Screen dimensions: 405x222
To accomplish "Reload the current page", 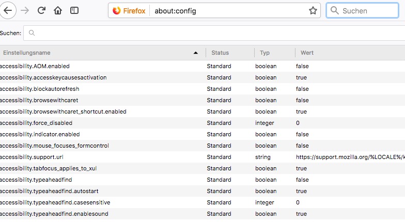I will point(41,10).
